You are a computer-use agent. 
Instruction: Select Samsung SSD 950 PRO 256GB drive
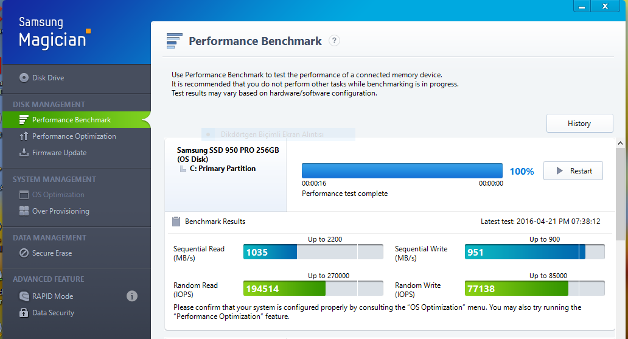pyautogui.click(x=228, y=154)
